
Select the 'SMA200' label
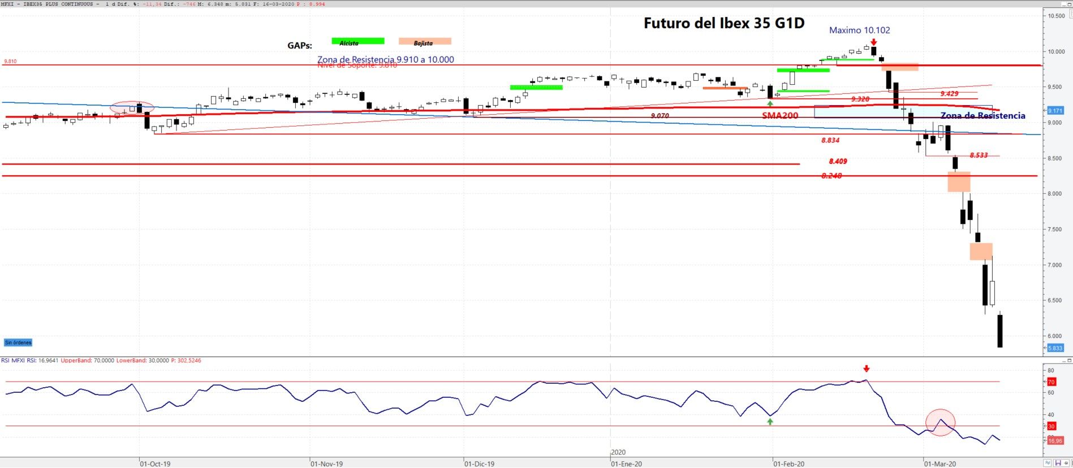[780, 116]
